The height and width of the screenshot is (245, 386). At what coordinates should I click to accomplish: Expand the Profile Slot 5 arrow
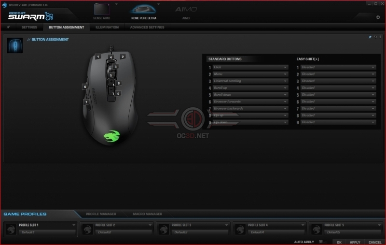click(379, 225)
